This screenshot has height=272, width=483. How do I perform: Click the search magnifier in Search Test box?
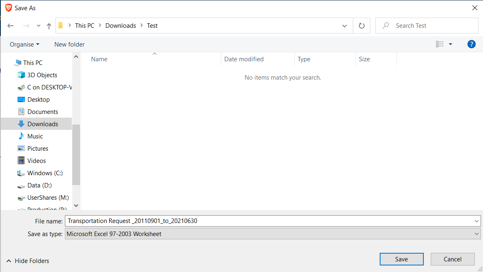point(385,25)
